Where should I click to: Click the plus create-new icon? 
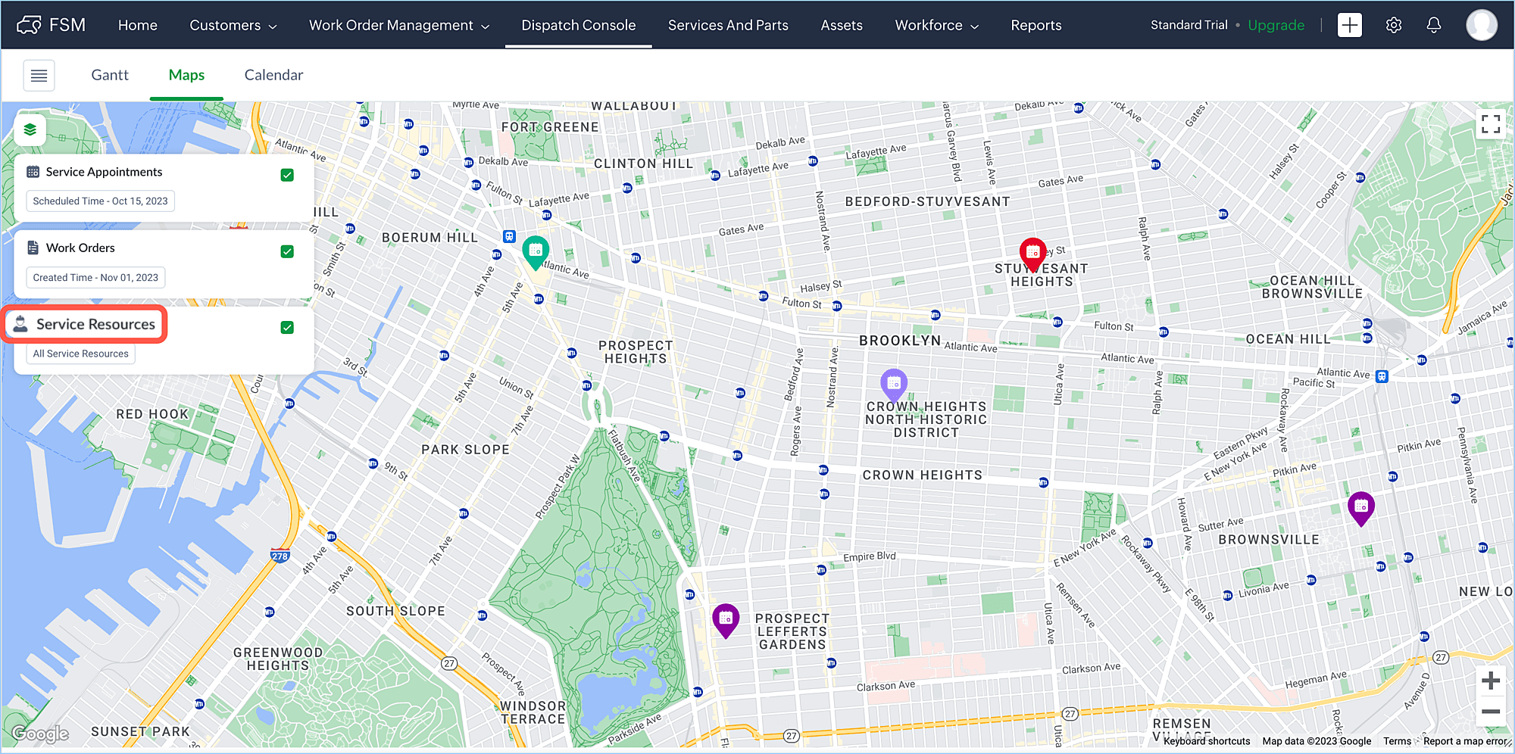click(1349, 25)
